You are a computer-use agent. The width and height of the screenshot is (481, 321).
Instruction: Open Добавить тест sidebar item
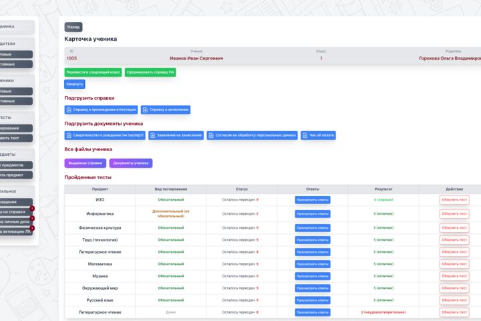(x=16, y=138)
